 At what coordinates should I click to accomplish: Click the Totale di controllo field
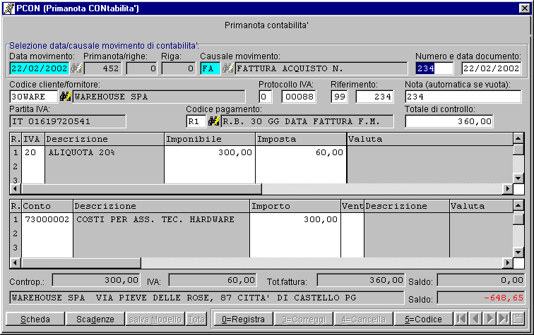coord(449,121)
